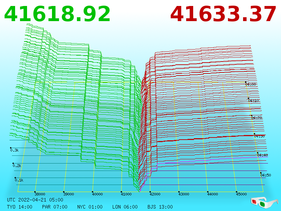Click the PAR 07:00 Paris time
The image size is (281, 211).
(x=55, y=207)
